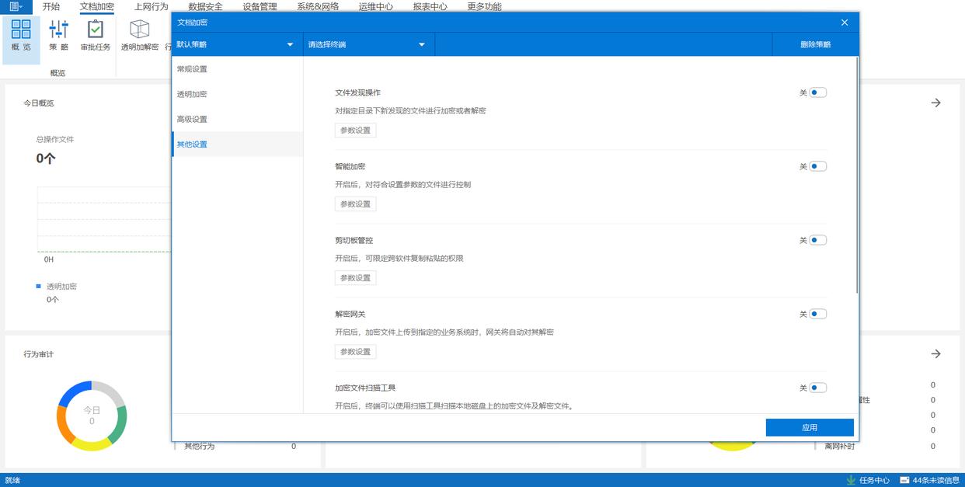The height and width of the screenshot is (487, 965).
Task: Turn on the 剪切板管控 switch
Action: coord(817,240)
